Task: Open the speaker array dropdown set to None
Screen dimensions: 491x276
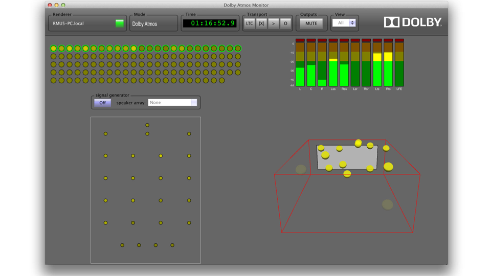Action: coord(172,103)
